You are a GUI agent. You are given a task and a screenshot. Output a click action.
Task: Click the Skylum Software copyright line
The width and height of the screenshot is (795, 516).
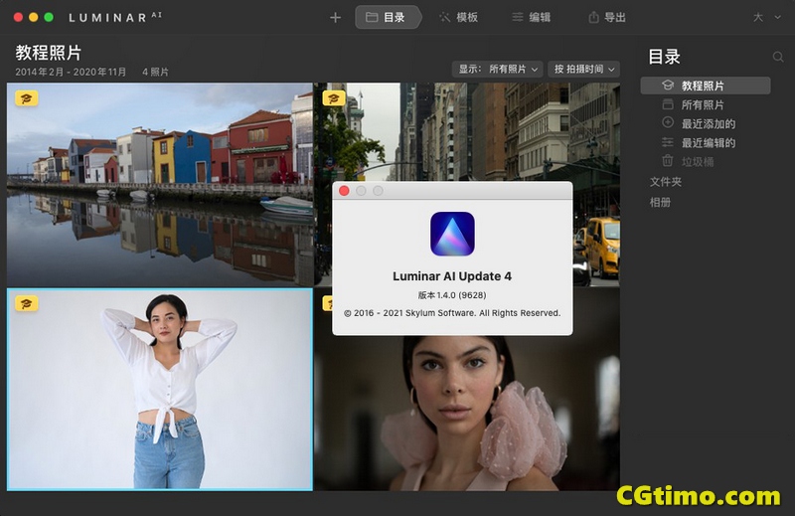(452, 313)
